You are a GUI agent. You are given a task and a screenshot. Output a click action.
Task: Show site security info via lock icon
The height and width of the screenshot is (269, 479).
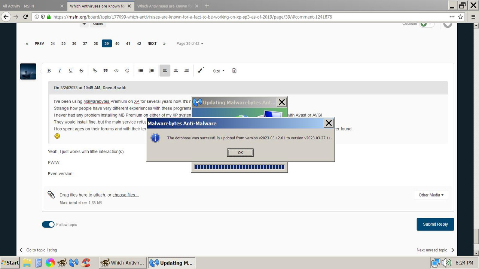pos(49,17)
